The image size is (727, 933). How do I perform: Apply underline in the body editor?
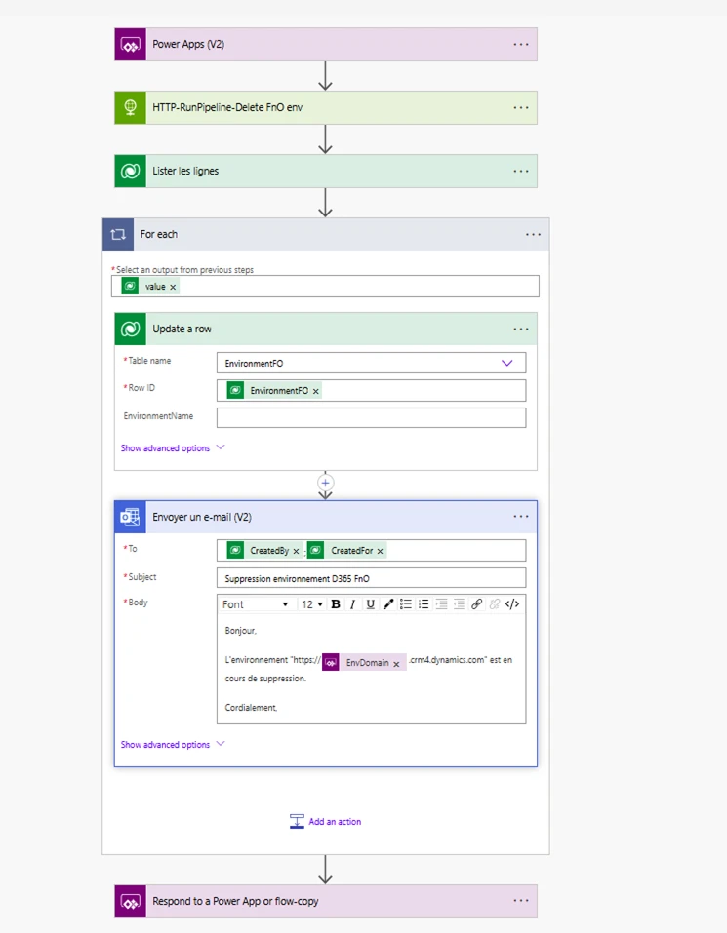370,604
